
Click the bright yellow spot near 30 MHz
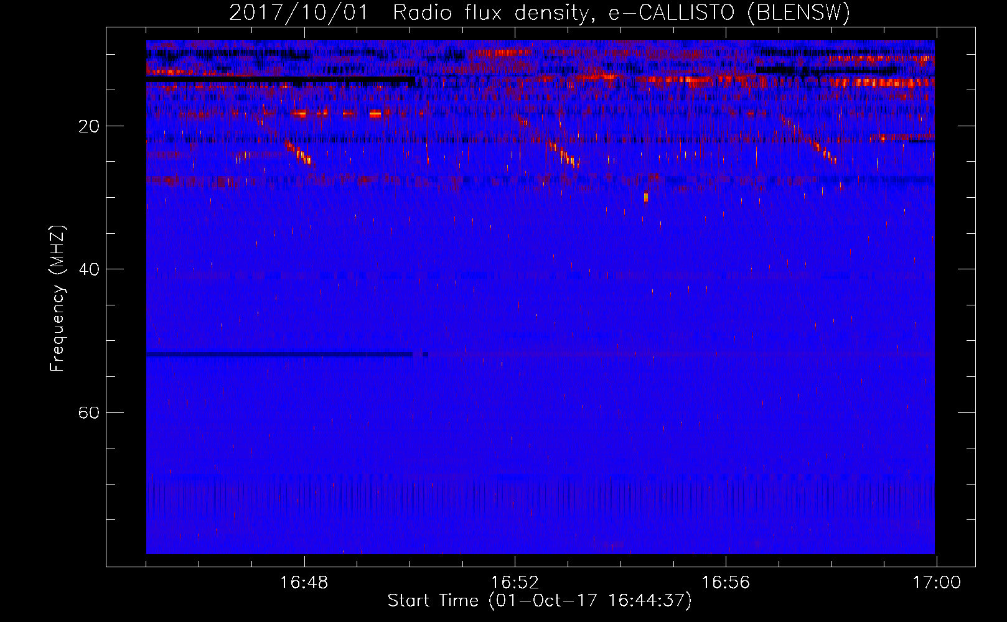pyautogui.click(x=646, y=197)
